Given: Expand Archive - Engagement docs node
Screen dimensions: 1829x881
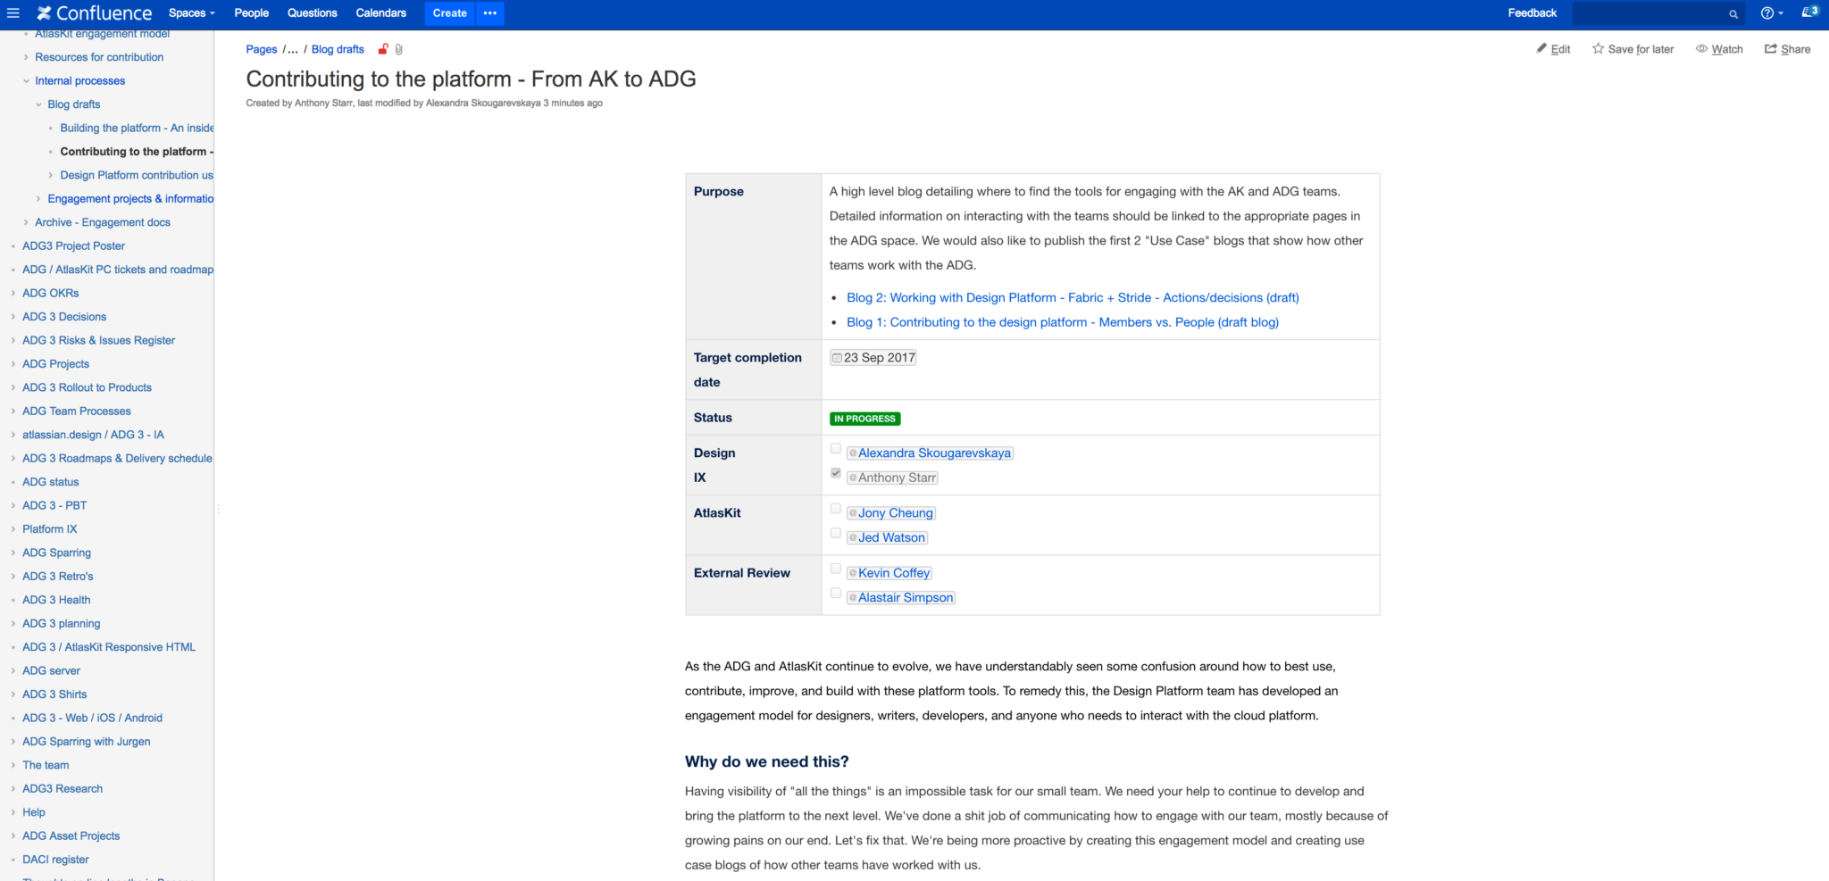Looking at the screenshot, I should (26, 223).
